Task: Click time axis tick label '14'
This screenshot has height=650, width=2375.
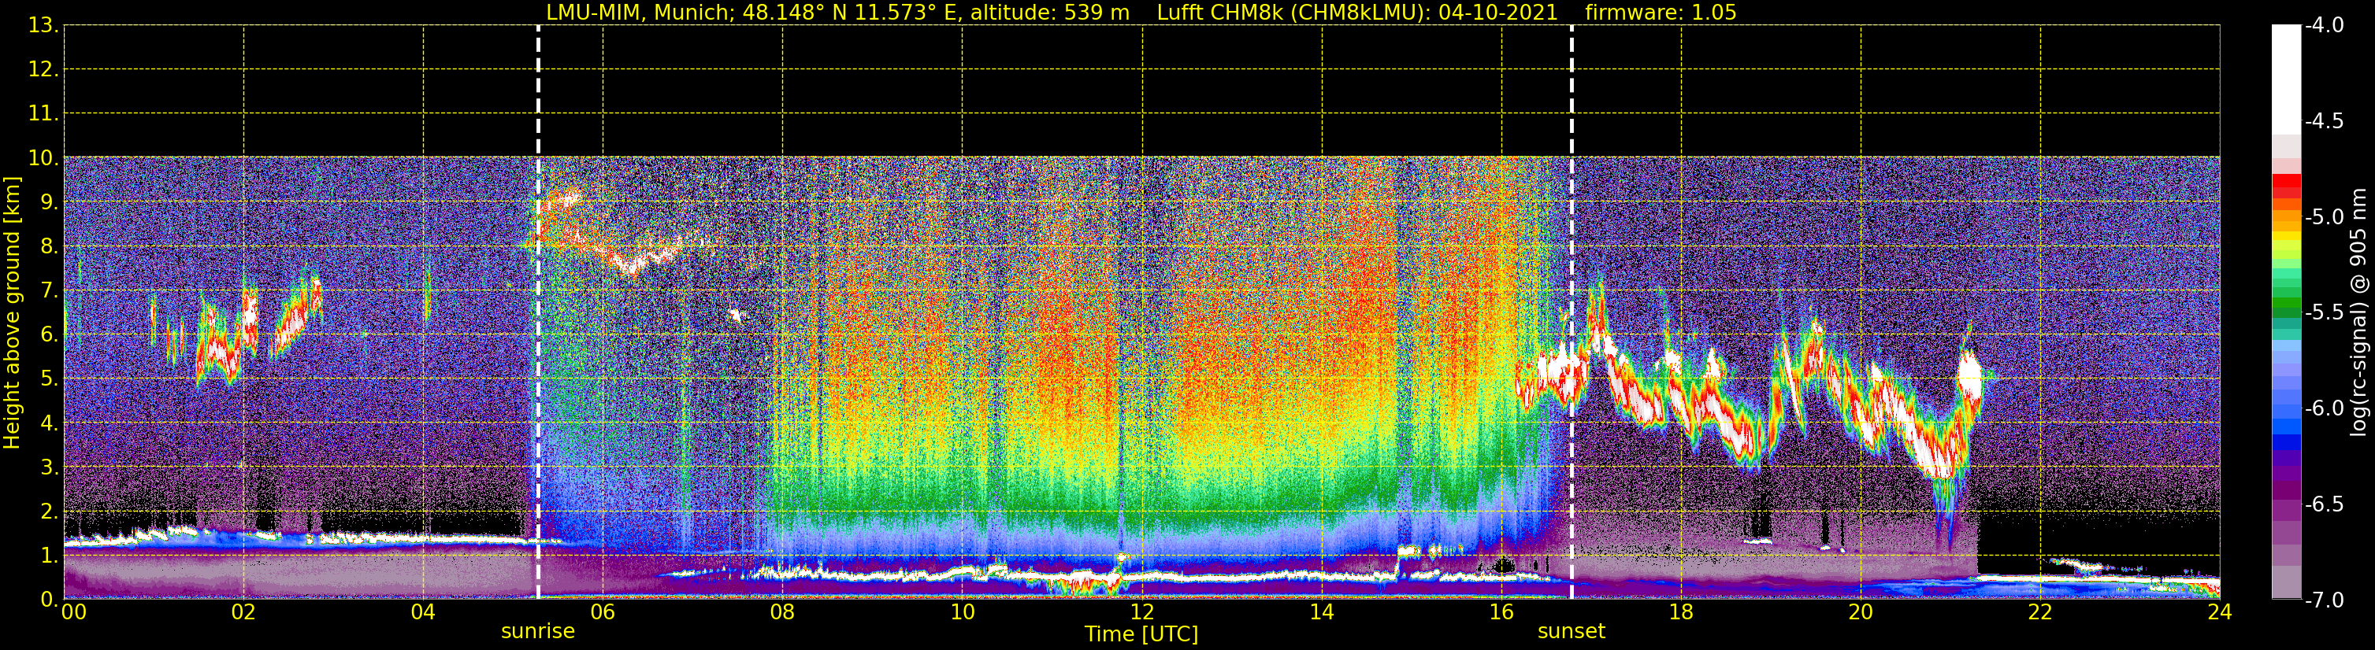Action: point(1322,612)
